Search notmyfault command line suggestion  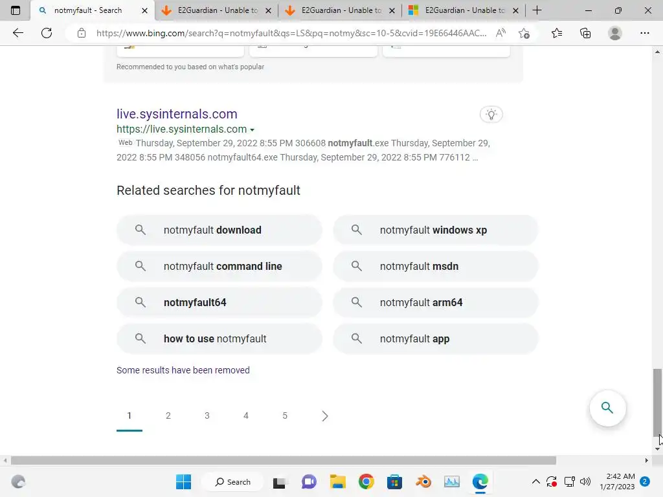[219, 266]
